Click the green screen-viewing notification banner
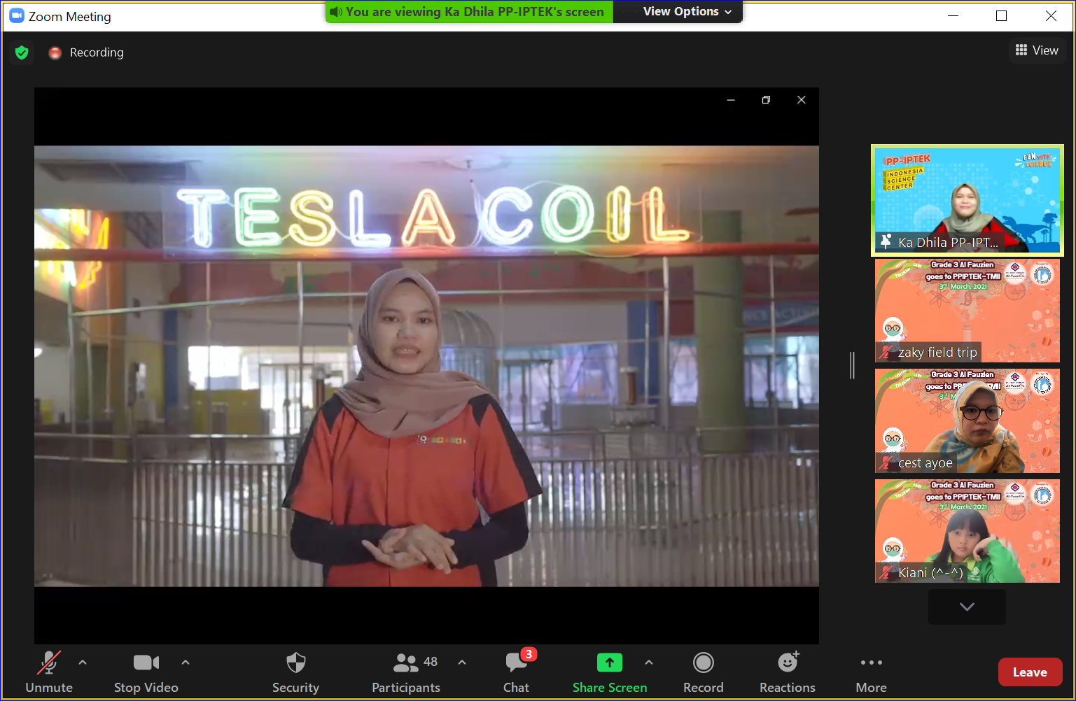The image size is (1076, 701). pyautogui.click(x=469, y=11)
